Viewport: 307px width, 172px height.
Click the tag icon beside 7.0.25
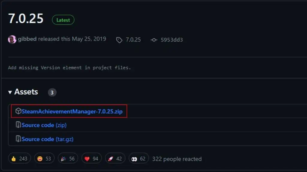[x=119, y=40]
